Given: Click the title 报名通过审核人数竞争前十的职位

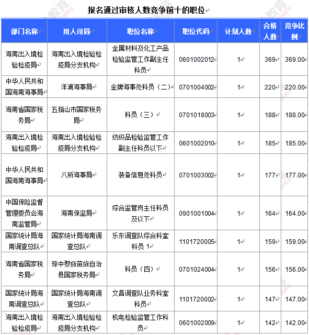Looking at the screenshot, I should 146,10.
